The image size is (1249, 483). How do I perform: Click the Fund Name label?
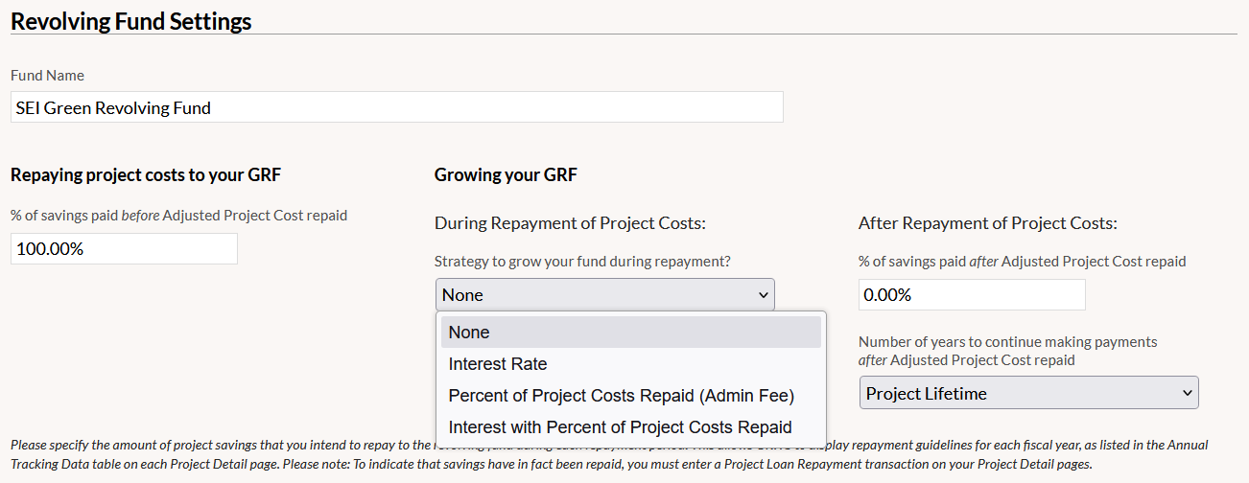[x=47, y=75]
